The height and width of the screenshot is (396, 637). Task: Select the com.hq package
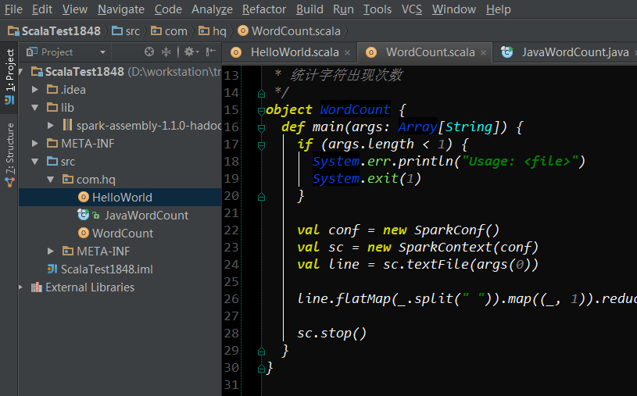[89, 180]
